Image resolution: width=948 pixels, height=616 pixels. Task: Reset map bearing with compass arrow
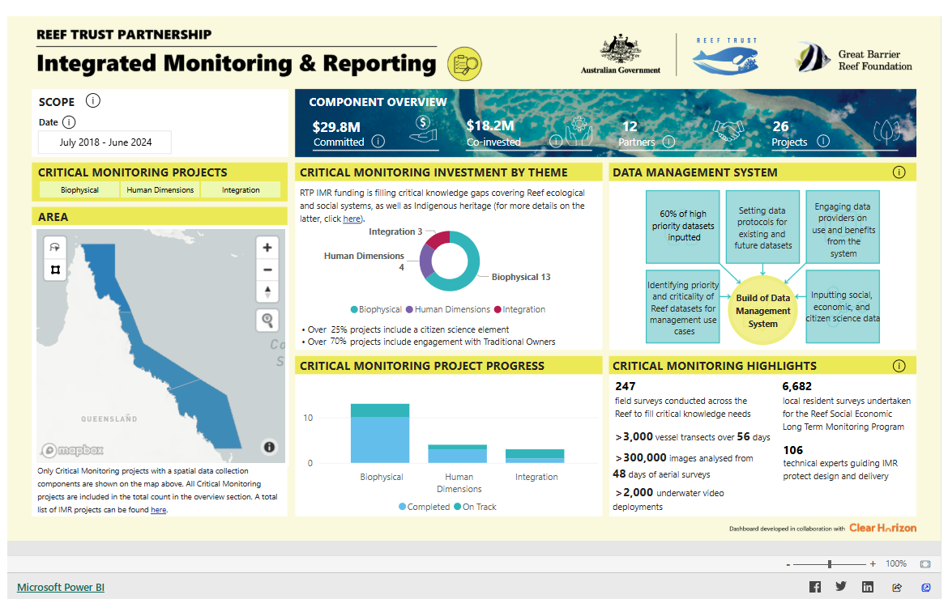pos(267,292)
